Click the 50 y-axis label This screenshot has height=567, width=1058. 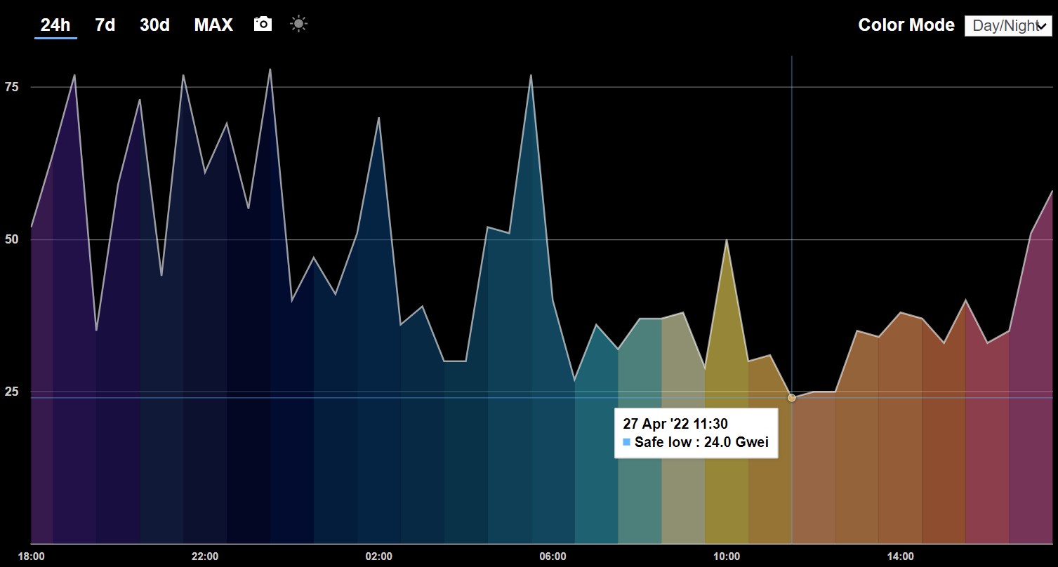(x=12, y=239)
